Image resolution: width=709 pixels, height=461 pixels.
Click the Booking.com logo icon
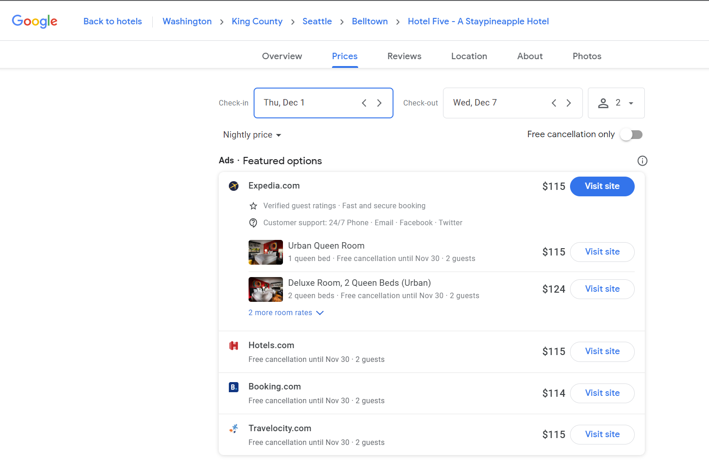234,387
